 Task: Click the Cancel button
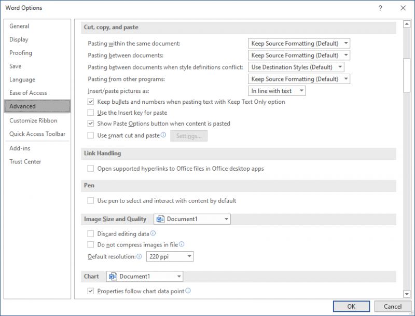(393, 307)
